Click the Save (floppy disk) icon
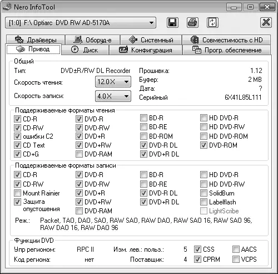Viewport: 278px width, 274px height. (172, 23)
